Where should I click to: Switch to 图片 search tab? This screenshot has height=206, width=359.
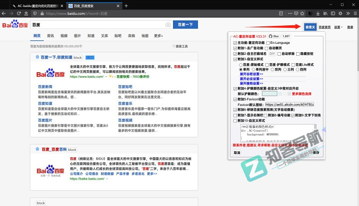pyautogui.click(x=77, y=36)
